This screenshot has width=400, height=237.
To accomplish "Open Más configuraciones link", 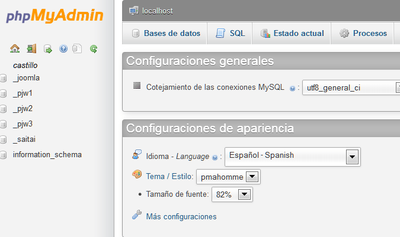I will click(x=181, y=217).
